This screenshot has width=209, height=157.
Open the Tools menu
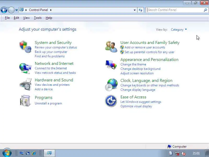tap(38, 18)
